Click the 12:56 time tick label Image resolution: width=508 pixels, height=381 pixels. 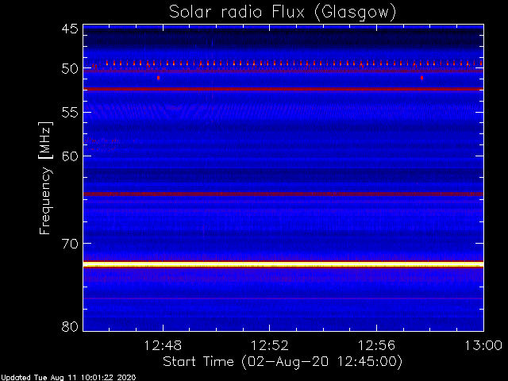[x=376, y=346]
